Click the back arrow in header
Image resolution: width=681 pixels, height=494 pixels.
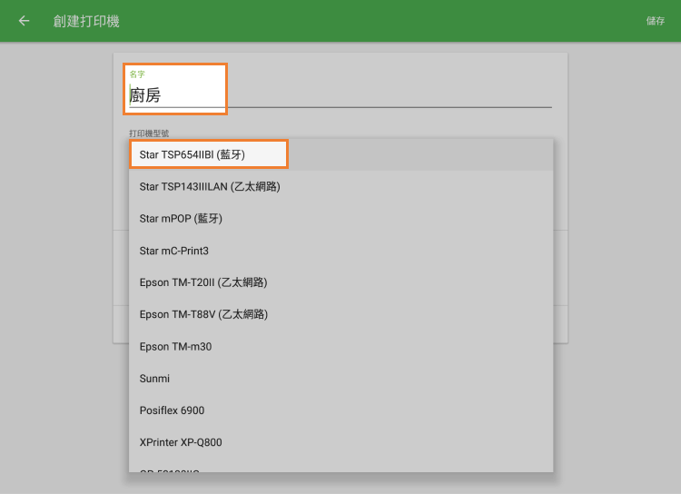tap(24, 21)
